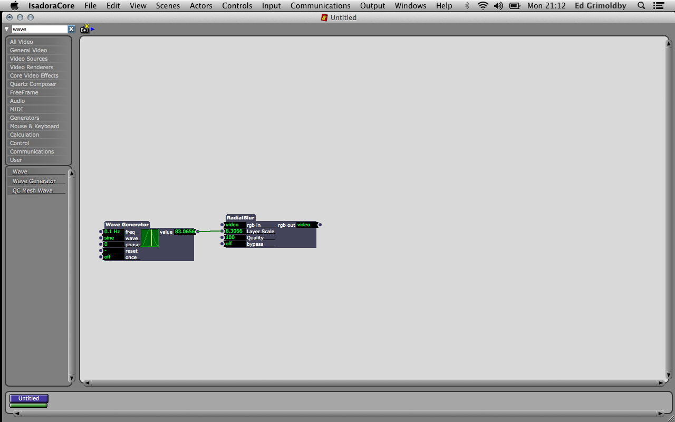Click the rgb in video input field
Viewport: 675px width, 422px height.
(235, 225)
